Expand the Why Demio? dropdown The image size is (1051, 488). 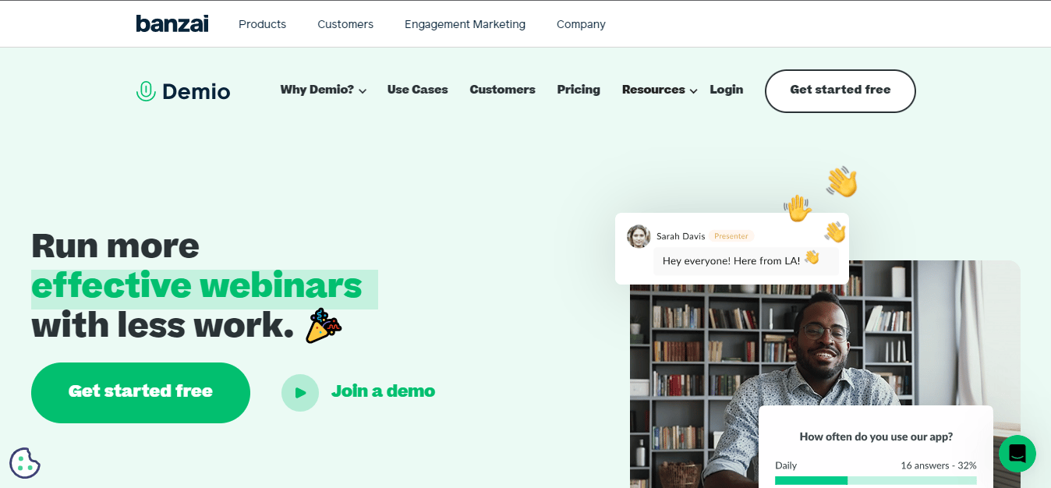[x=323, y=90]
